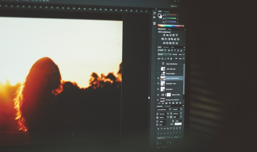Switch to the Paragraph tab
Screen dimensions: 257x152
(x=167, y=106)
